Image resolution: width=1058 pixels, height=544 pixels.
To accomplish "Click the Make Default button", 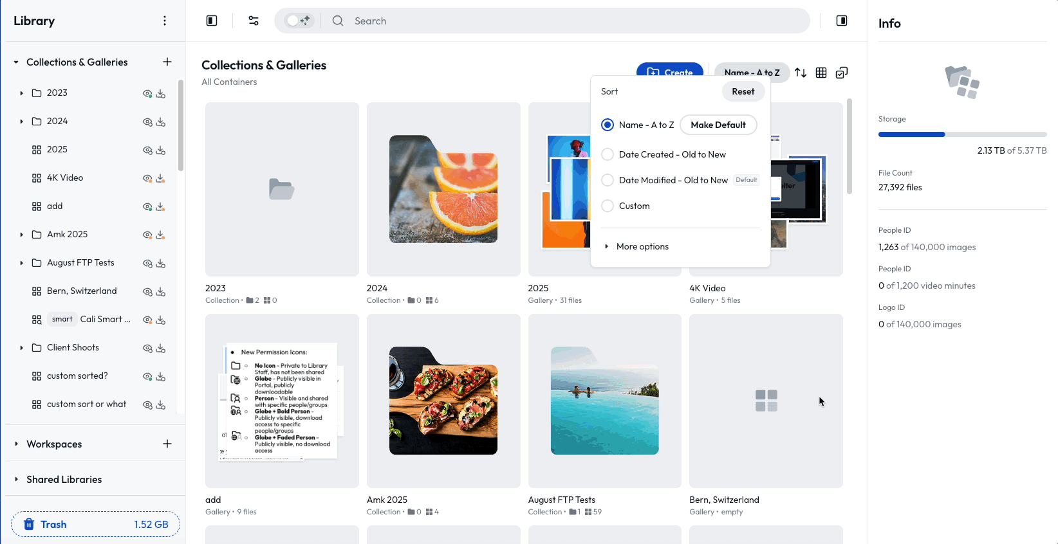I will click(718, 125).
